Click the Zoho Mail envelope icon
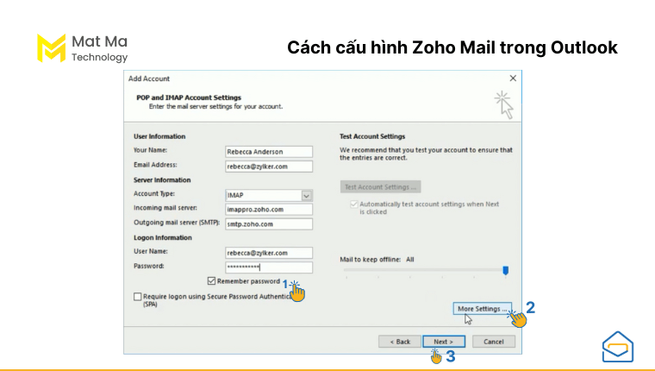This screenshot has width=655, height=371. point(617,347)
